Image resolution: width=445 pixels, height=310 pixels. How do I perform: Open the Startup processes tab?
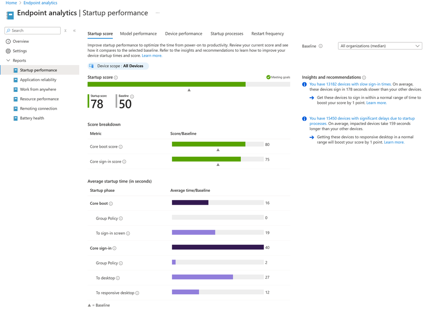tap(227, 34)
